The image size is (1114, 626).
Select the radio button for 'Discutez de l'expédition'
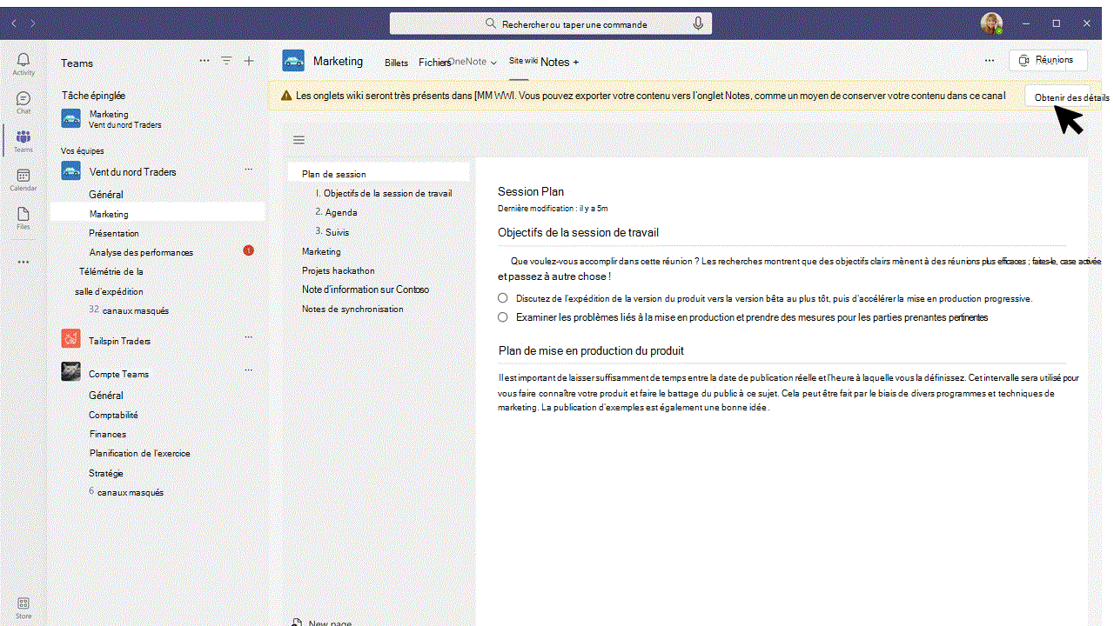[x=503, y=298]
